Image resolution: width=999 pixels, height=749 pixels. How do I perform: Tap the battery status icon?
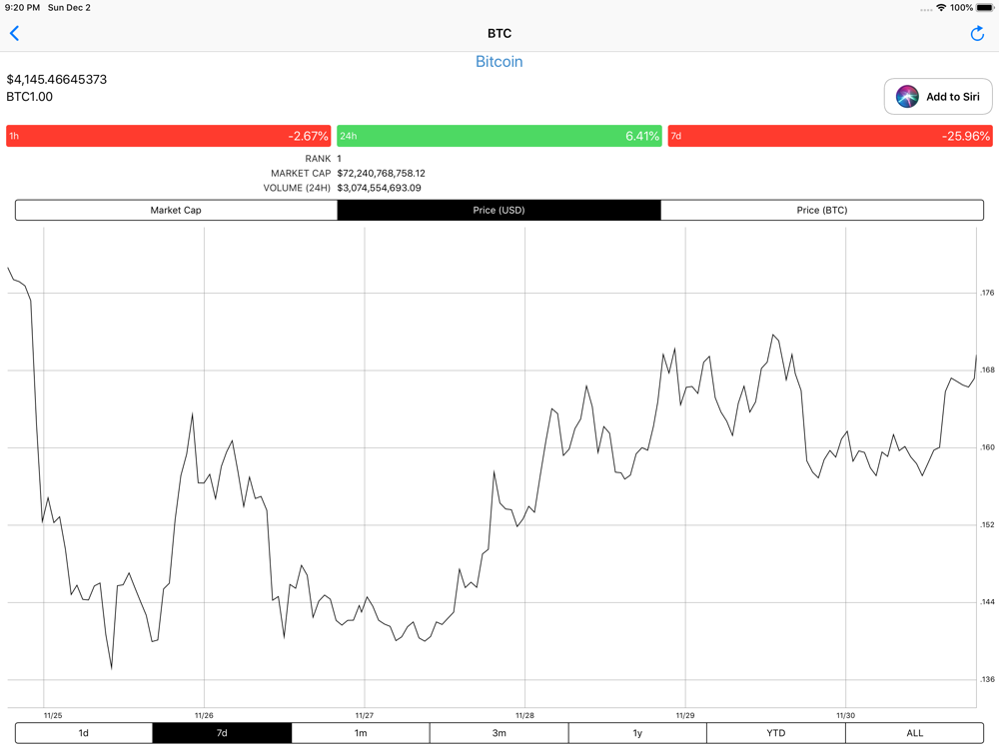tap(985, 8)
